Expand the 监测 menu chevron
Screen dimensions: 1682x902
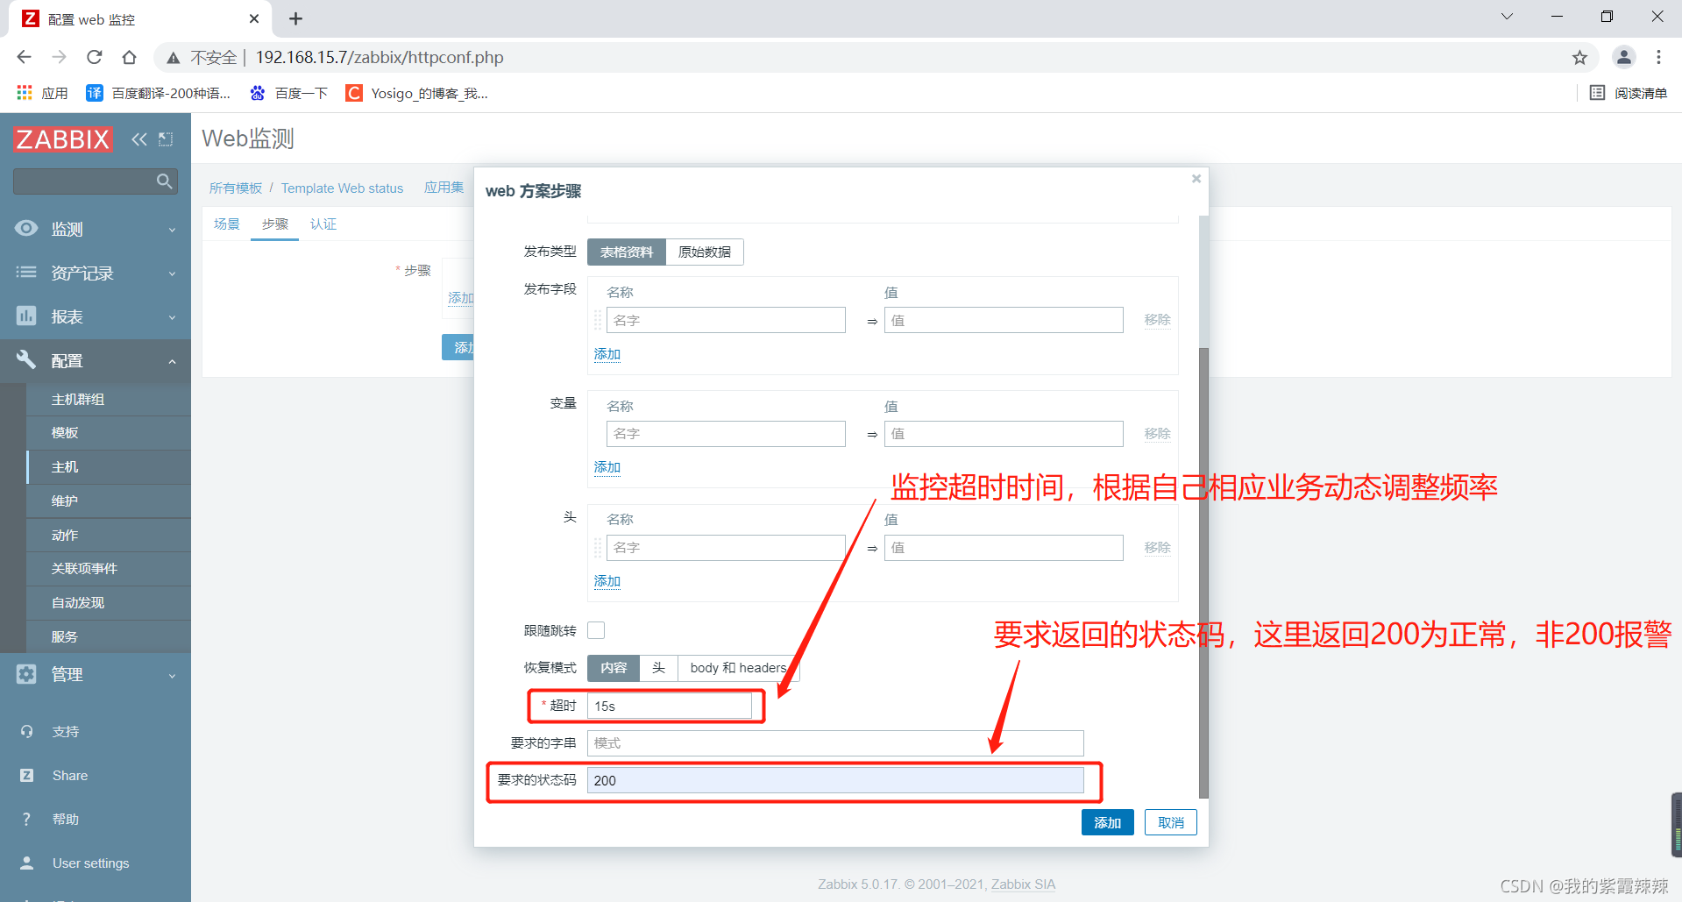pos(173,230)
